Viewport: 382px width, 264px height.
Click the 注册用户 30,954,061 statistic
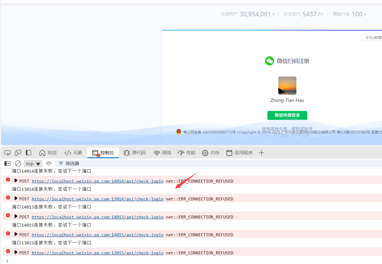(x=248, y=14)
